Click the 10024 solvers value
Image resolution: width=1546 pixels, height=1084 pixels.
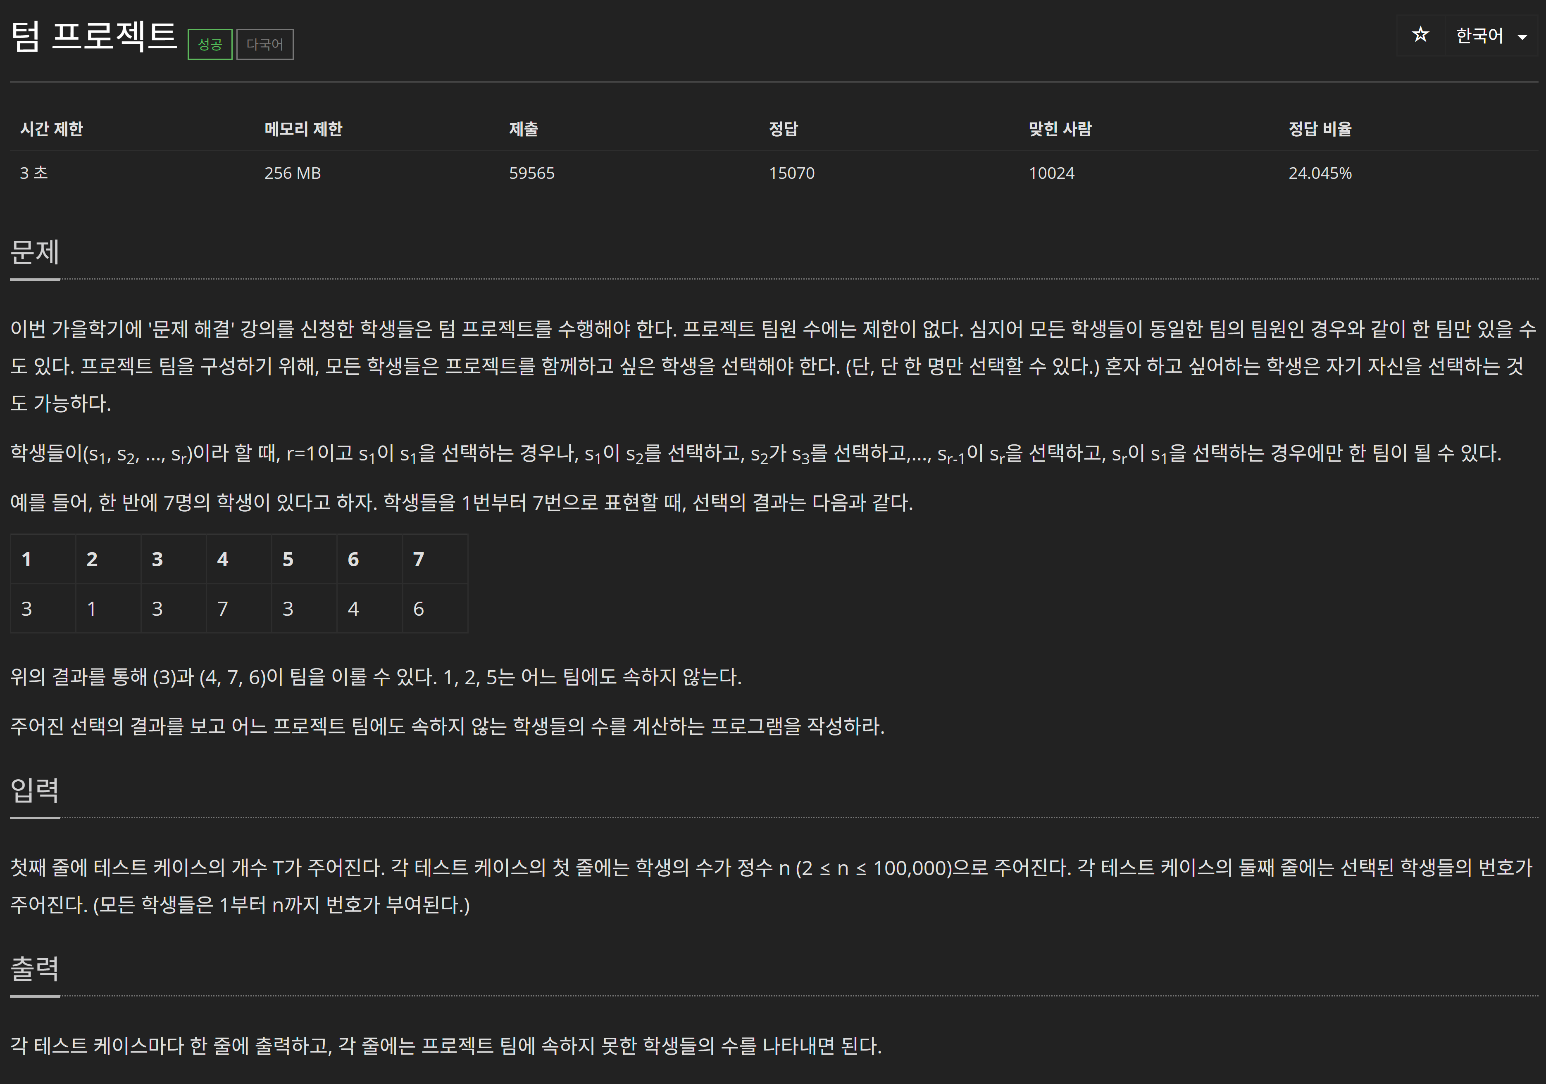[1051, 173]
